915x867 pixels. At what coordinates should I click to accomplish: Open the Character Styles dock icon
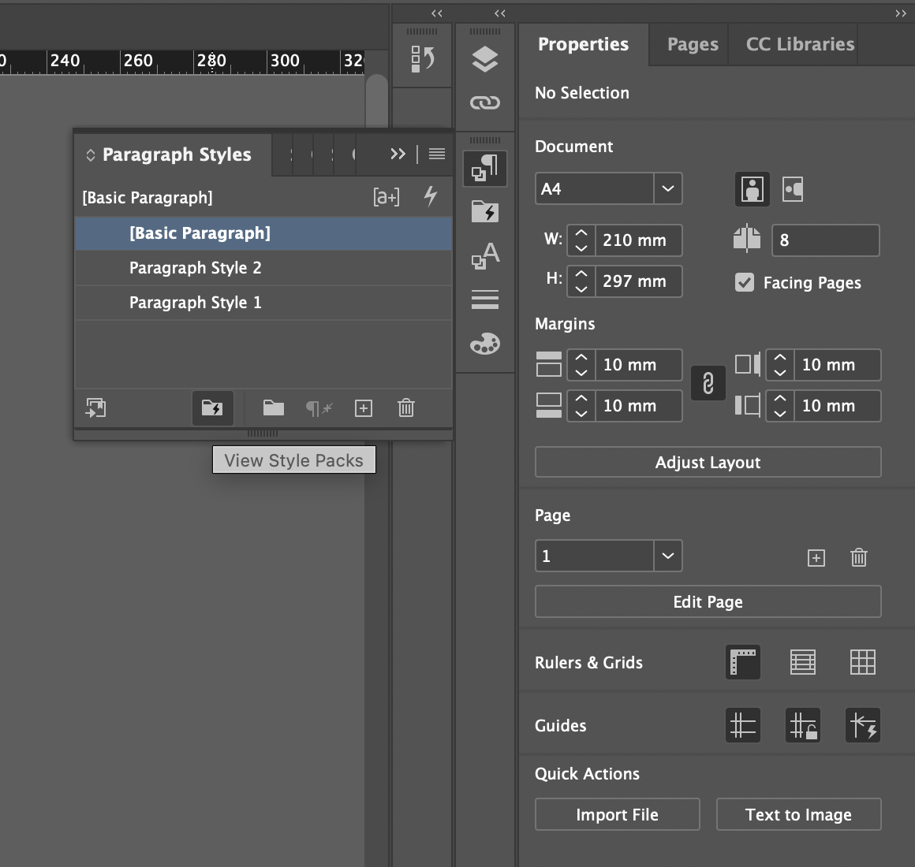[485, 255]
